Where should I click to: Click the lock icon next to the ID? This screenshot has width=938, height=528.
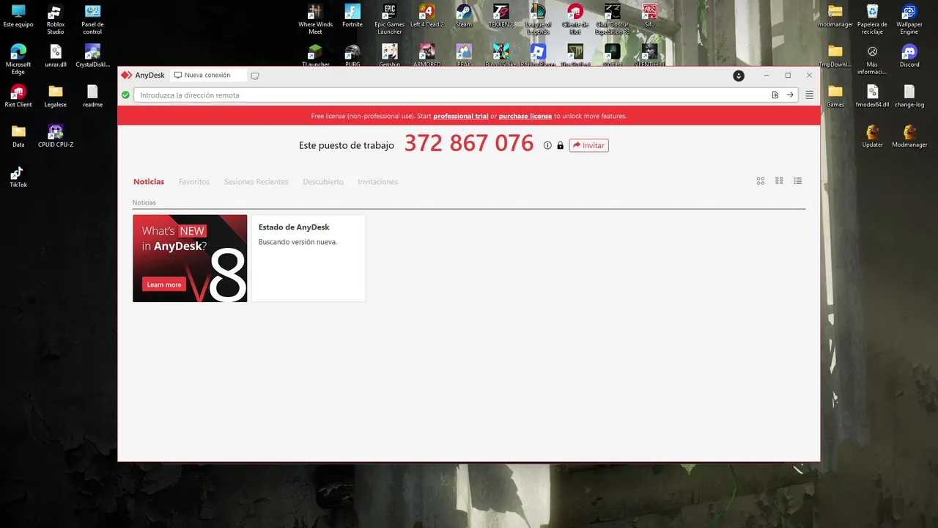click(x=561, y=145)
